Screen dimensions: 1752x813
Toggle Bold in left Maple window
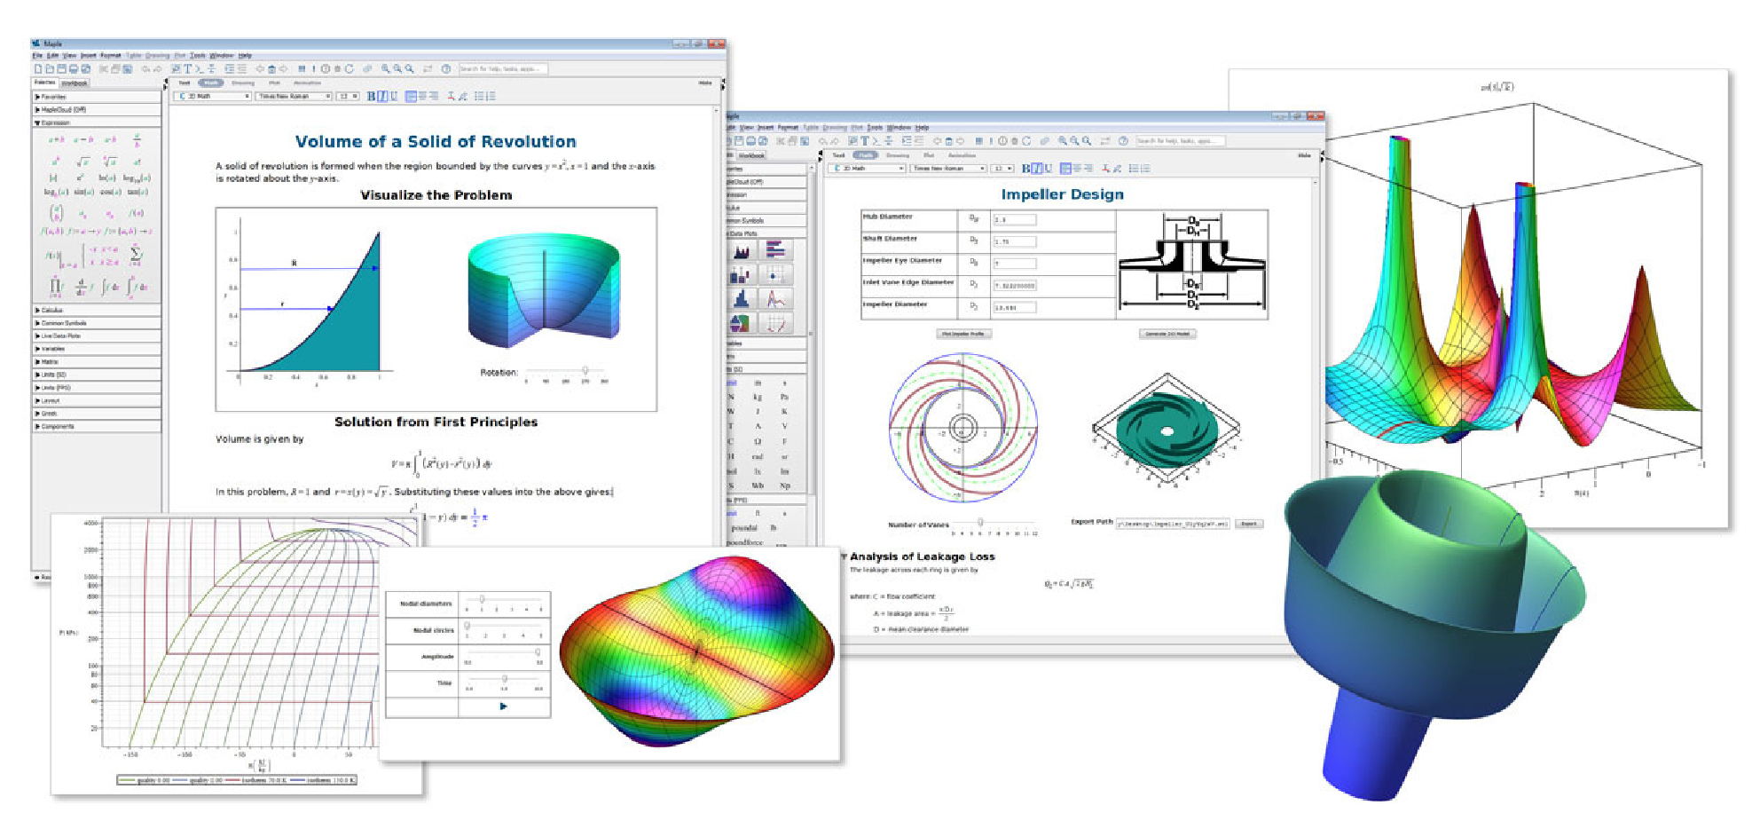371,96
